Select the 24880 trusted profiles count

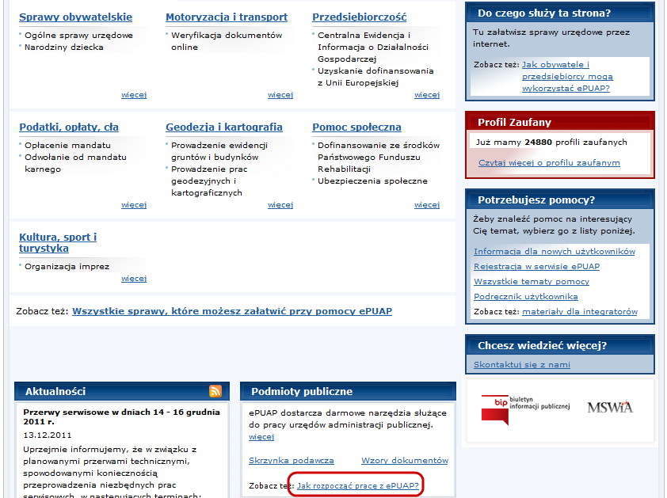(x=538, y=143)
